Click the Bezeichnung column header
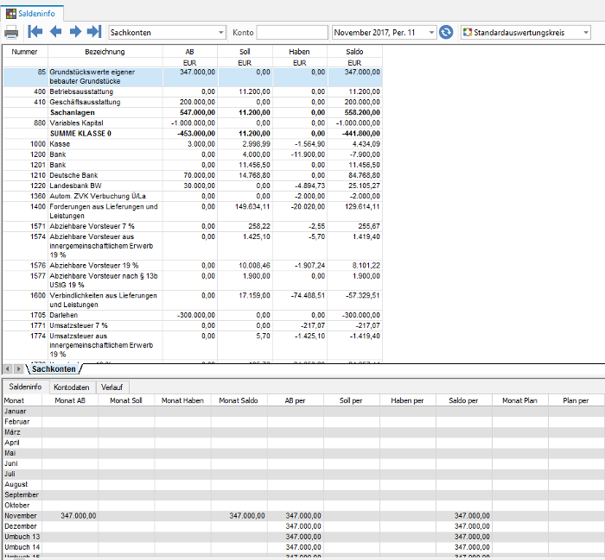Viewport: 605px width, 560px height. click(x=105, y=52)
